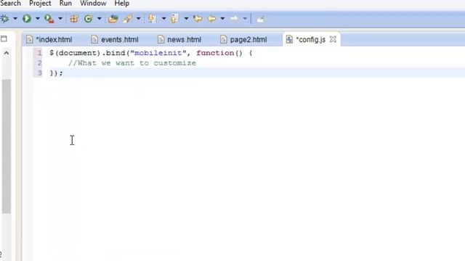Image resolution: width=465 pixels, height=261 pixels.
Task: Click the left panel vertical scrollbar thumb
Action: coord(7,146)
